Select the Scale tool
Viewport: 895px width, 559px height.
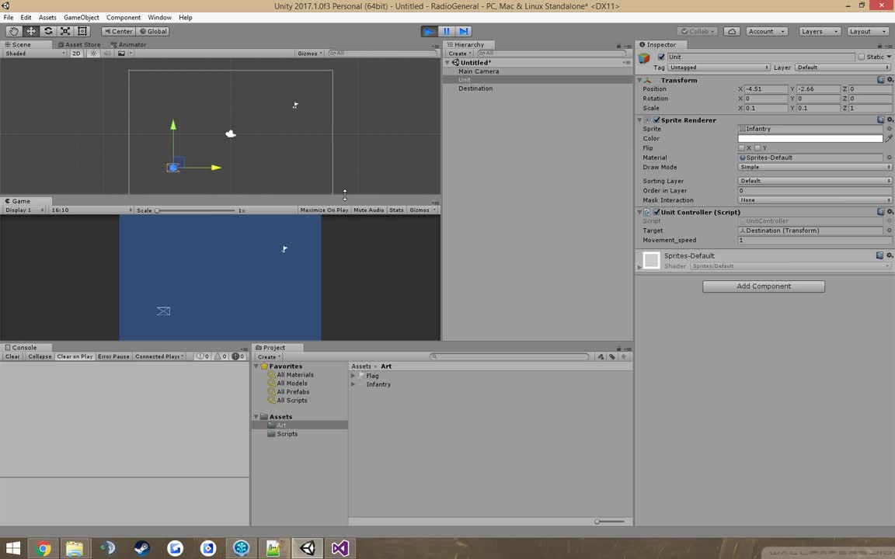[64, 31]
